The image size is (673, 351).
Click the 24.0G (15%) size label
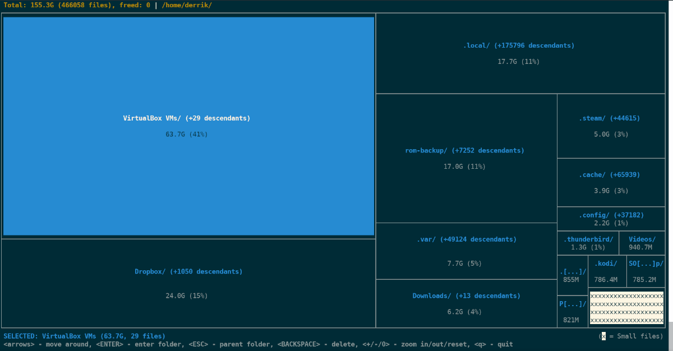(x=187, y=295)
